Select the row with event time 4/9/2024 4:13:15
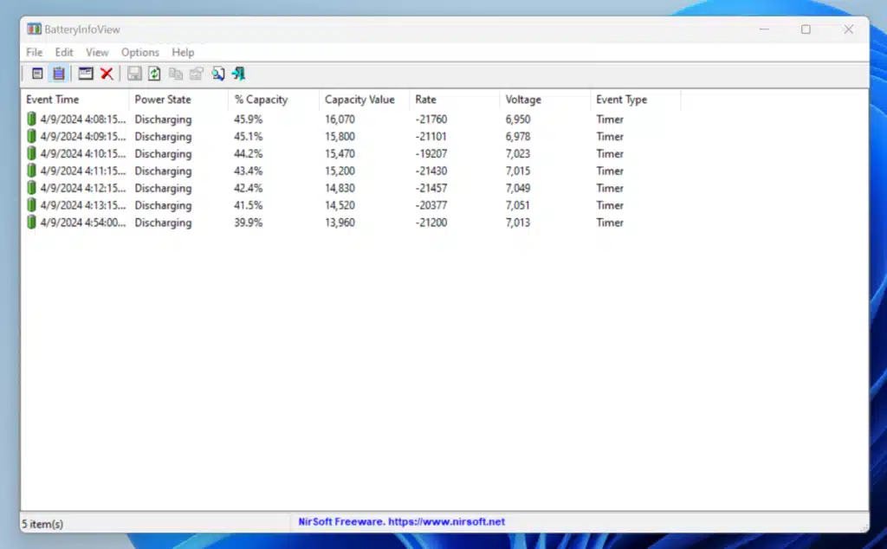The image size is (887, 549). tap(352, 205)
